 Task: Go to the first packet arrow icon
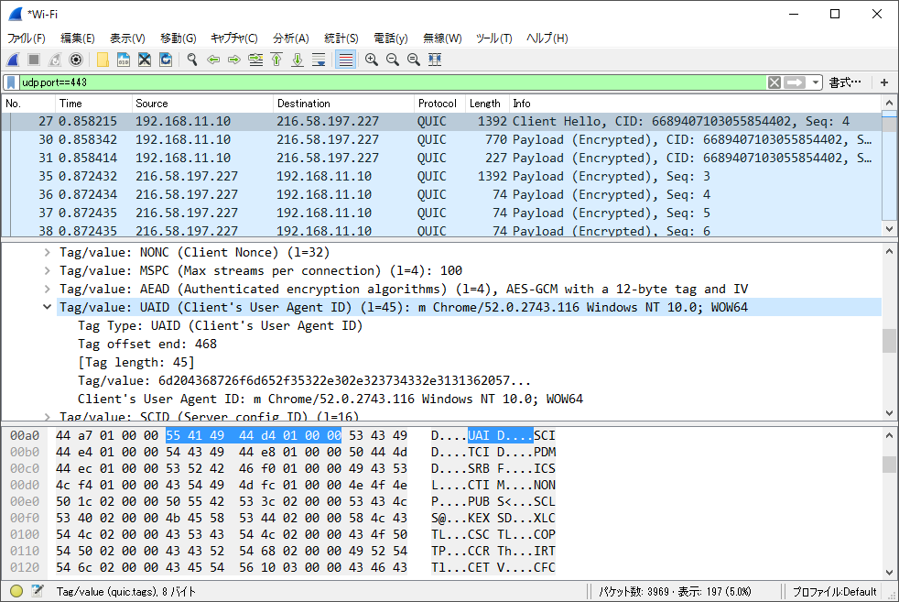click(x=276, y=60)
